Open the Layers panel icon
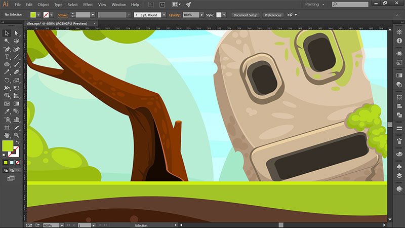 (x=399, y=176)
